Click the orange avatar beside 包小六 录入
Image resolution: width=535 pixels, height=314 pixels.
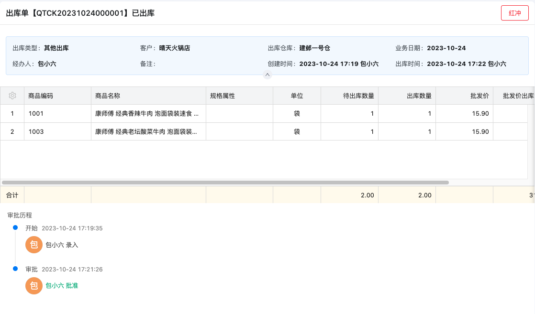pyautogui.click(x=34, y=245)
